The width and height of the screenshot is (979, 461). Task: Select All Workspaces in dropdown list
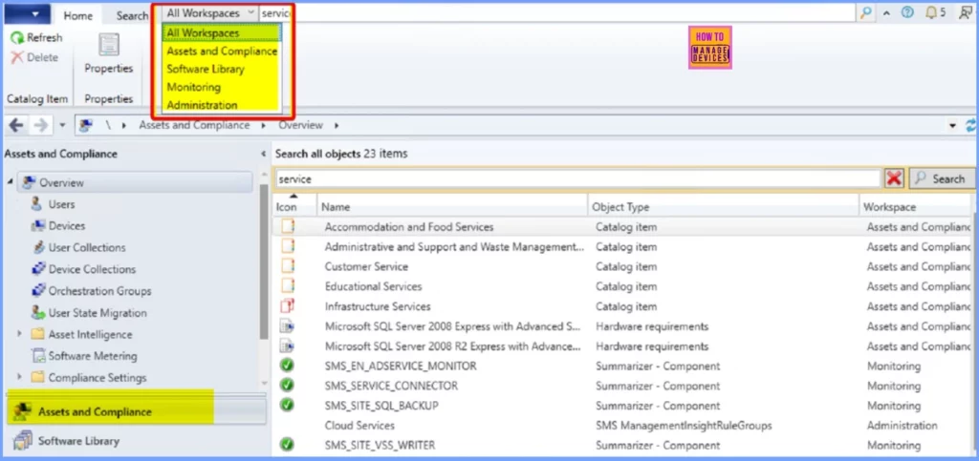(x=222, y=33)
